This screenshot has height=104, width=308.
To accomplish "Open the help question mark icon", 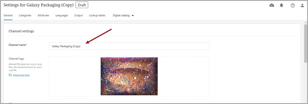I will tap(293, 6).
